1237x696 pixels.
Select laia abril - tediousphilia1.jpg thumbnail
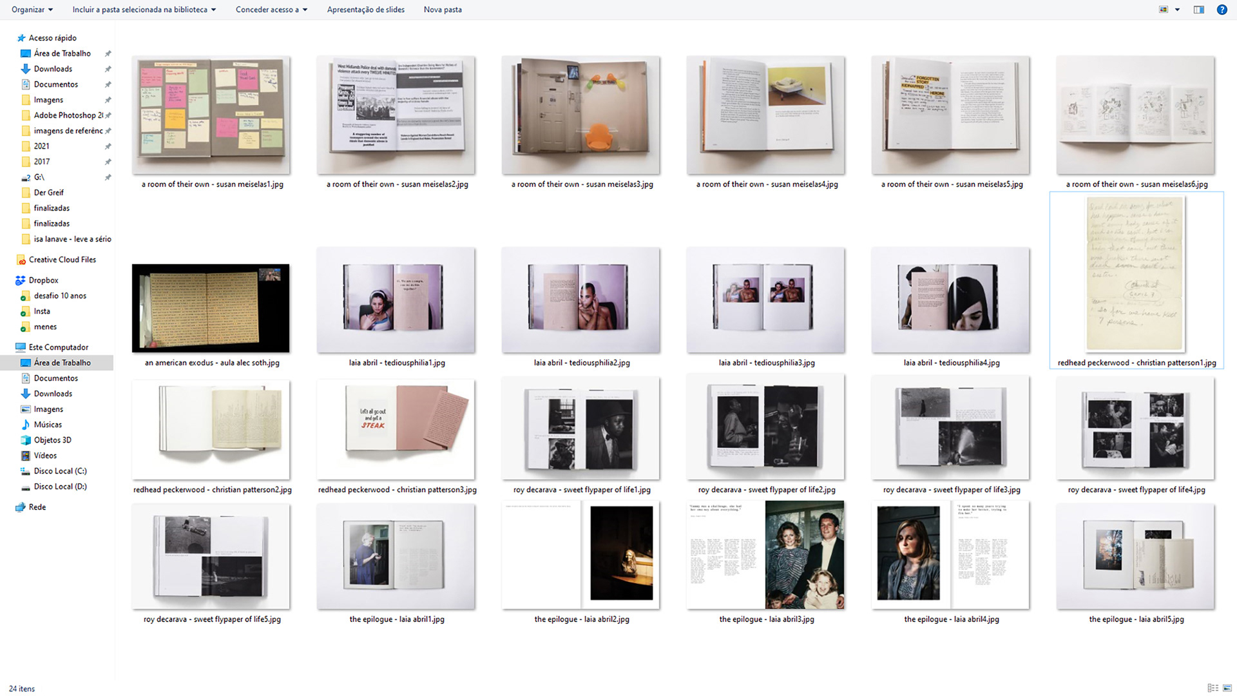(396, 300)
